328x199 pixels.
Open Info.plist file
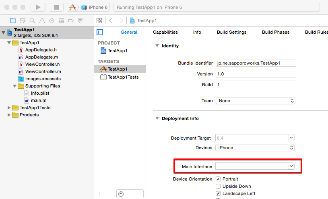click(40, 93)
